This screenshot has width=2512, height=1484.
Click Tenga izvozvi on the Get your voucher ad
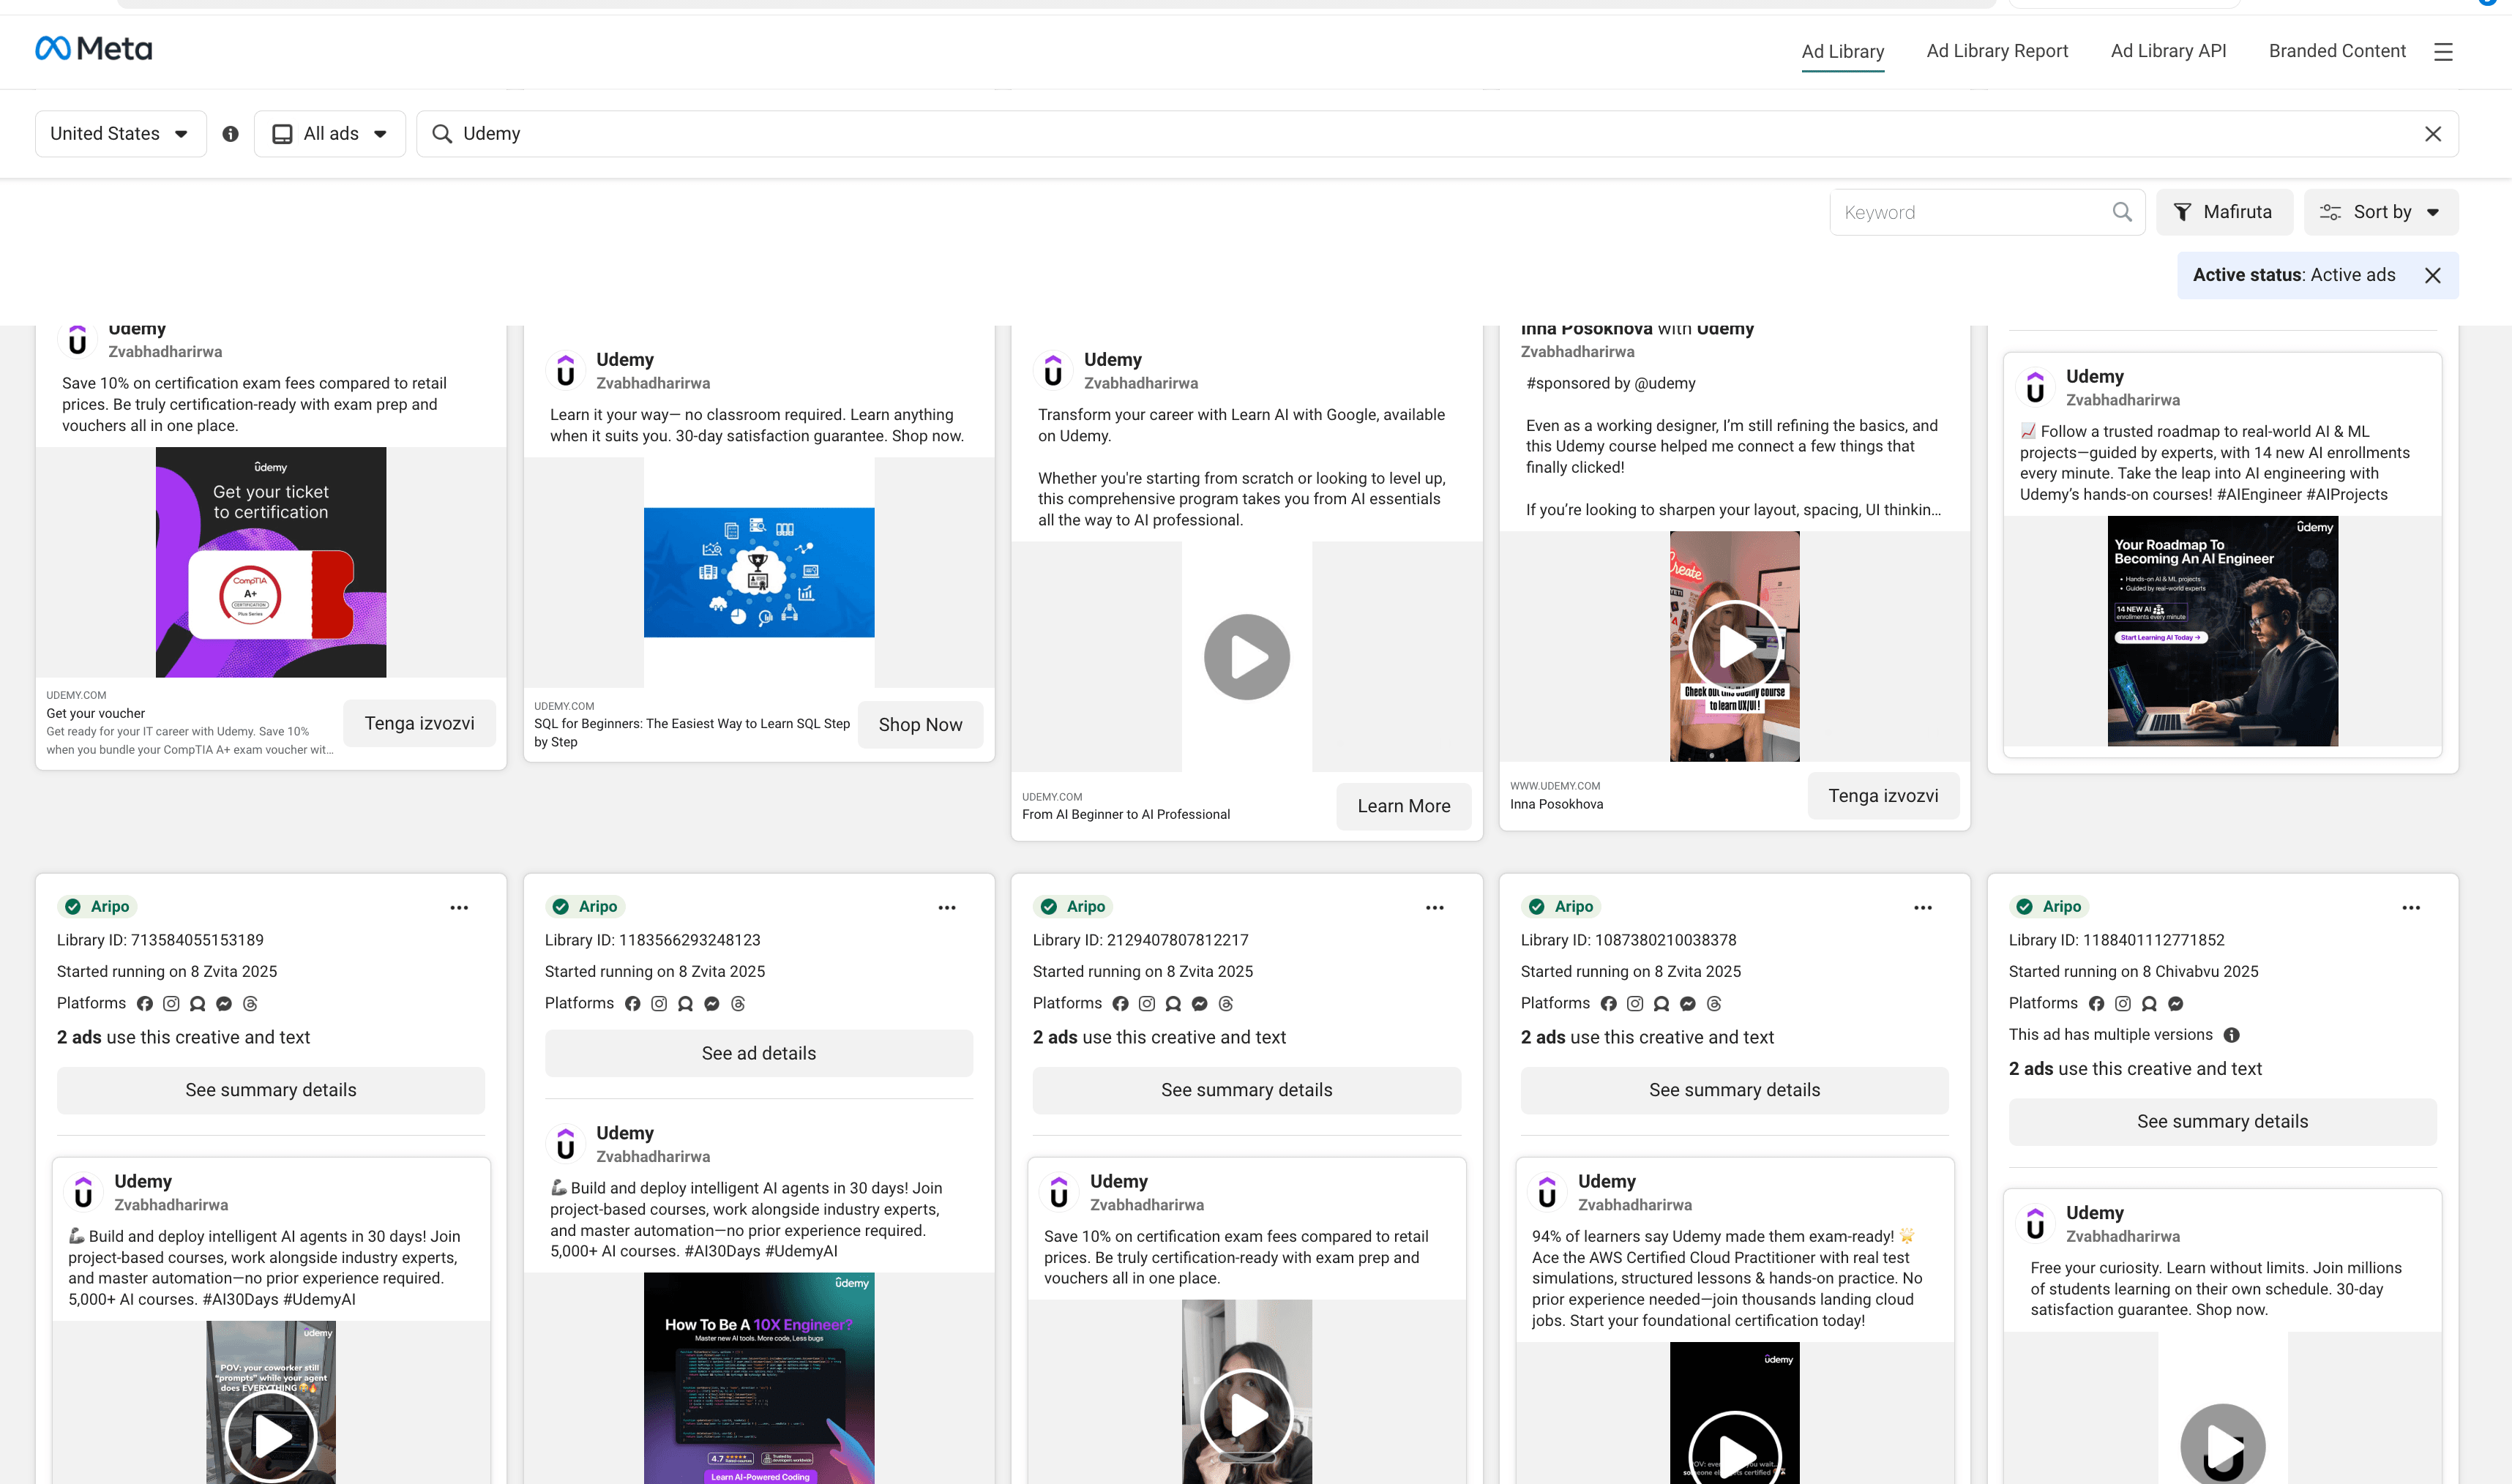click(419, 723)
